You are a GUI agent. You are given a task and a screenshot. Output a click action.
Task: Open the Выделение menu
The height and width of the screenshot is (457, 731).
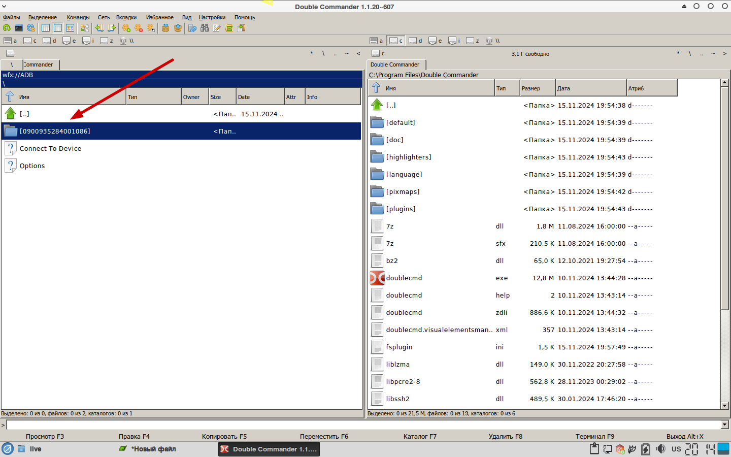click(x=43, y=17)
